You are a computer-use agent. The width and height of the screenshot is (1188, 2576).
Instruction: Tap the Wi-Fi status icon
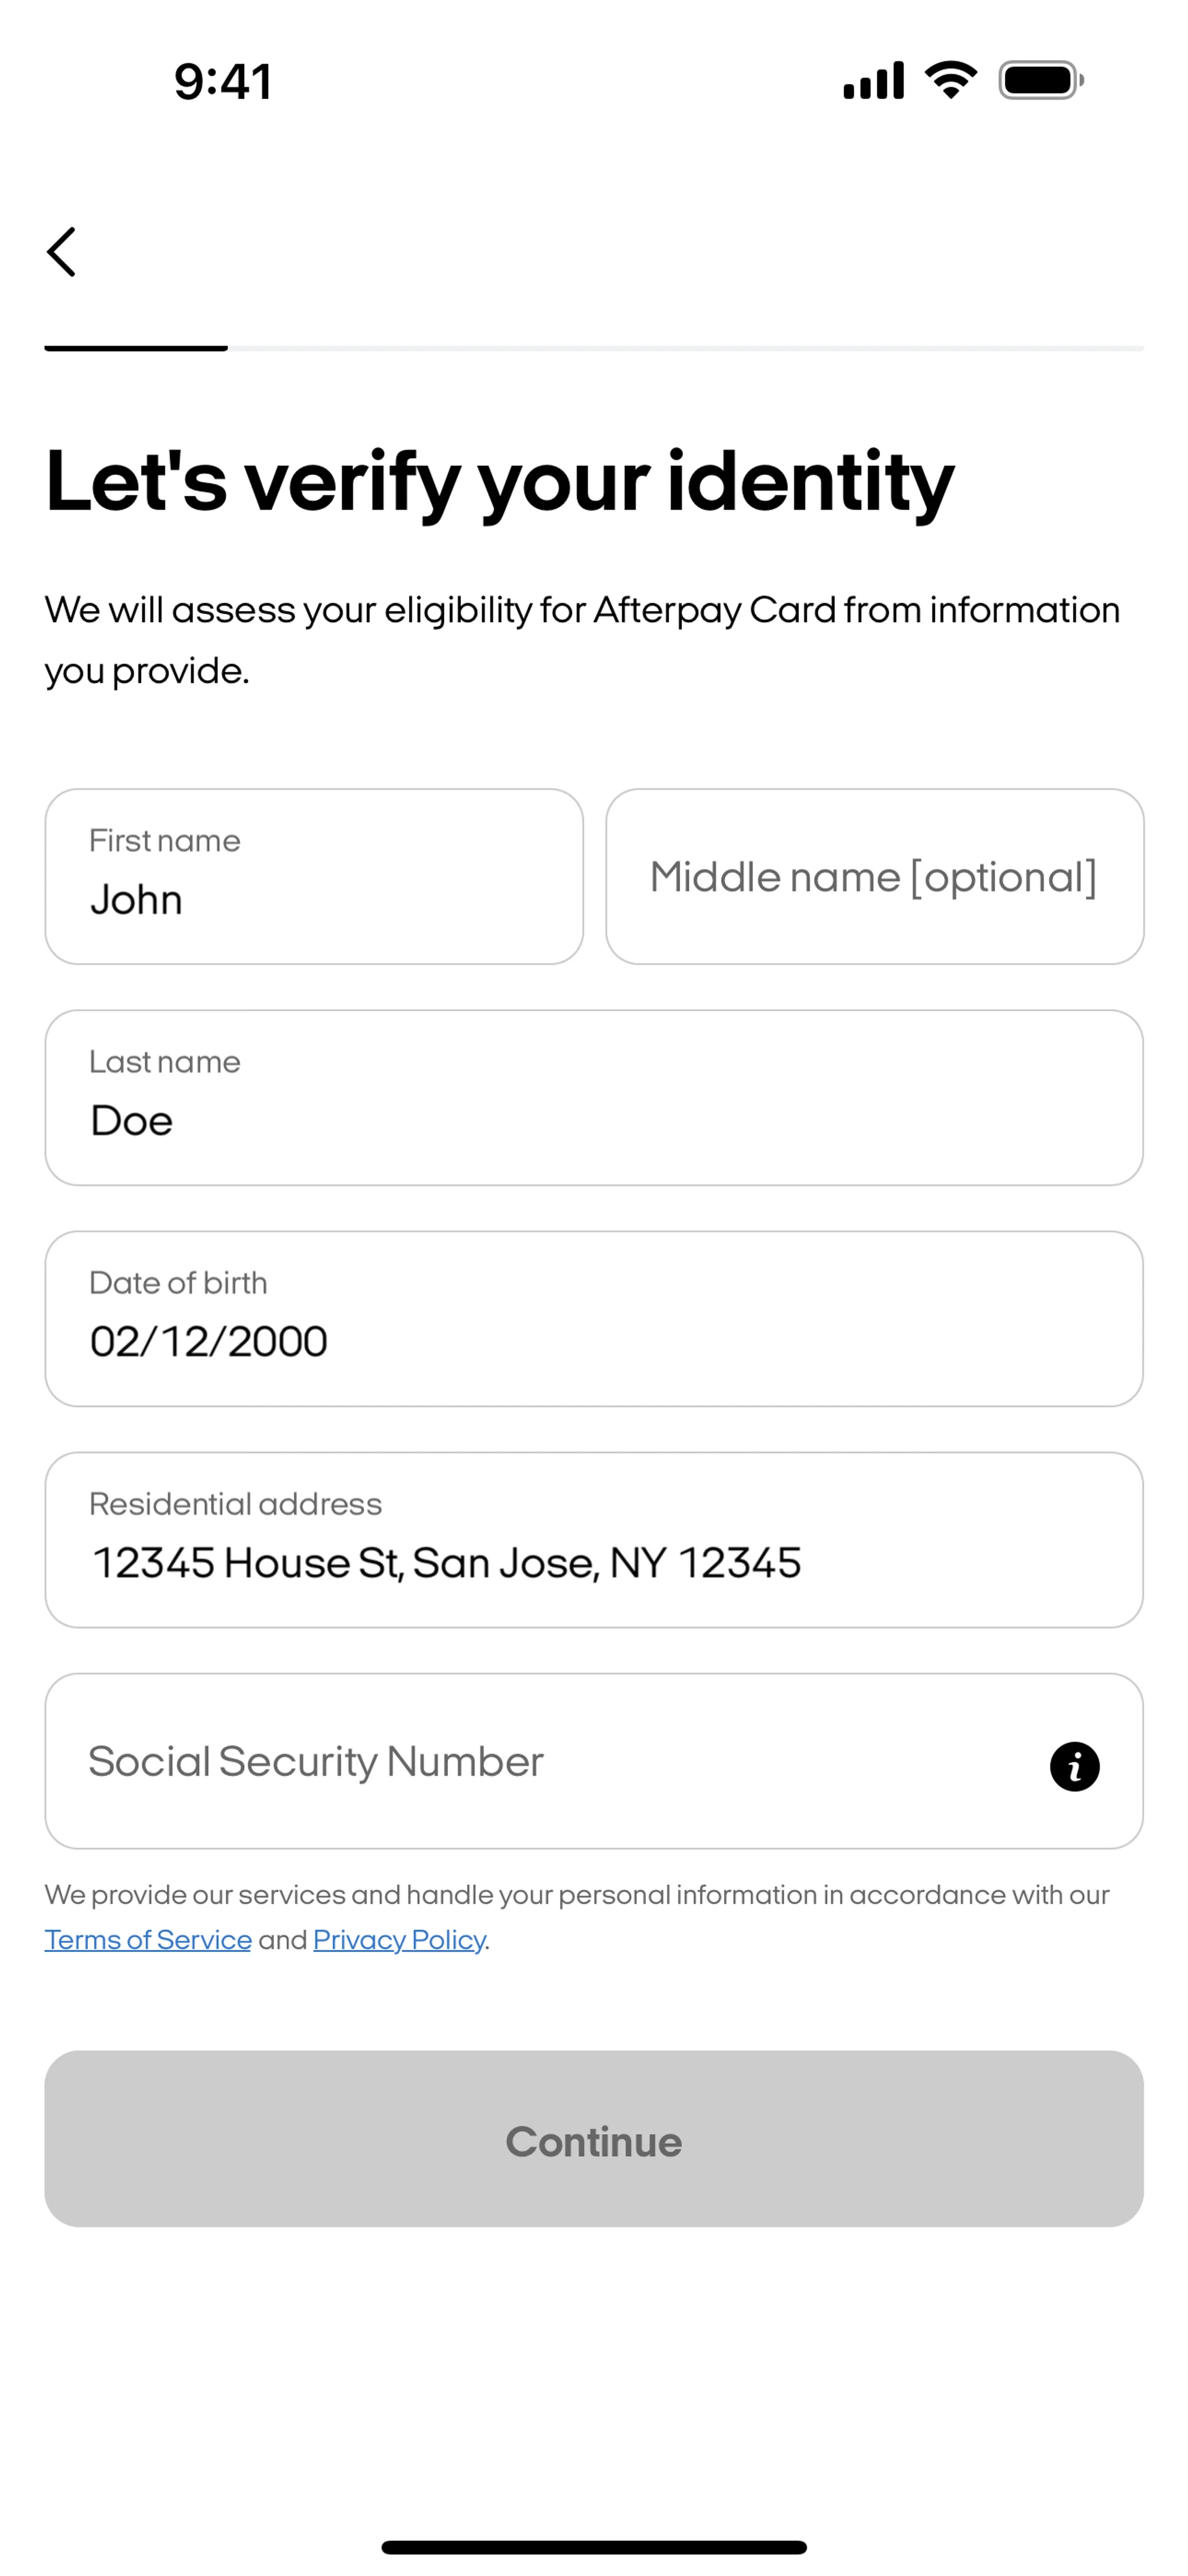(950, 80)
